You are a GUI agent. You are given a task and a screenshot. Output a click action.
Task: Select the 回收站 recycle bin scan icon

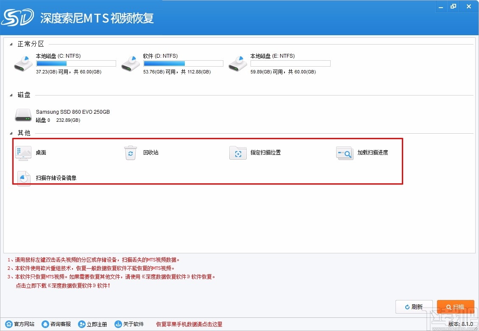tap(130, 153)
